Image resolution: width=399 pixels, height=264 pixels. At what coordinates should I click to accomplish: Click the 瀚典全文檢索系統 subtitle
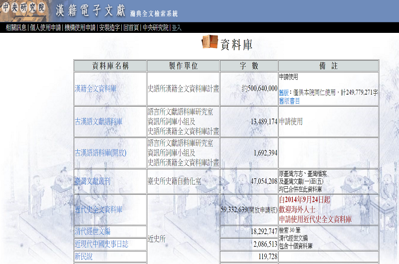coord(154,14)
